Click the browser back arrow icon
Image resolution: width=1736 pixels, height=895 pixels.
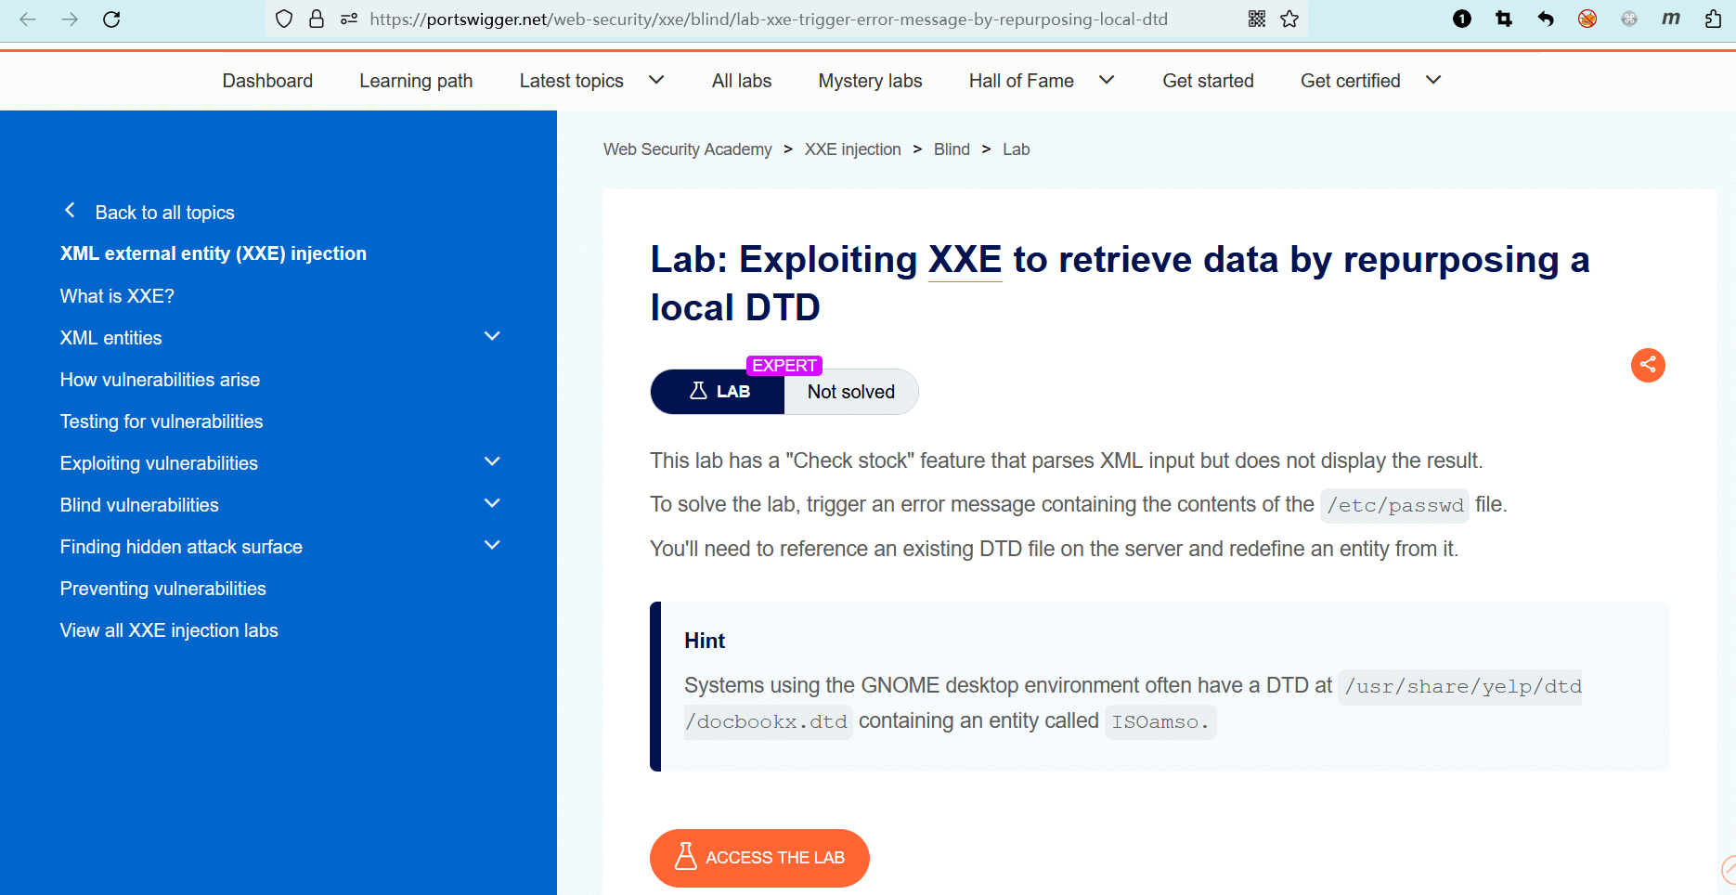point(28,19)
